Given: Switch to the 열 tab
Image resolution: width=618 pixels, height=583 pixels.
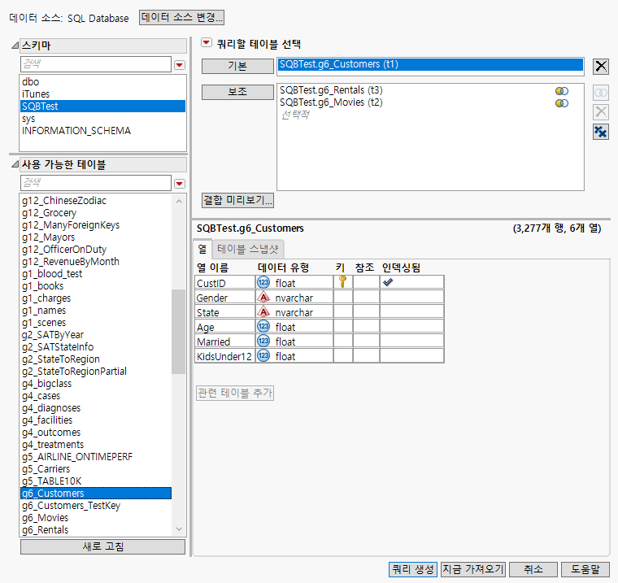Looking at the screenshot, I should coord(202,249).
